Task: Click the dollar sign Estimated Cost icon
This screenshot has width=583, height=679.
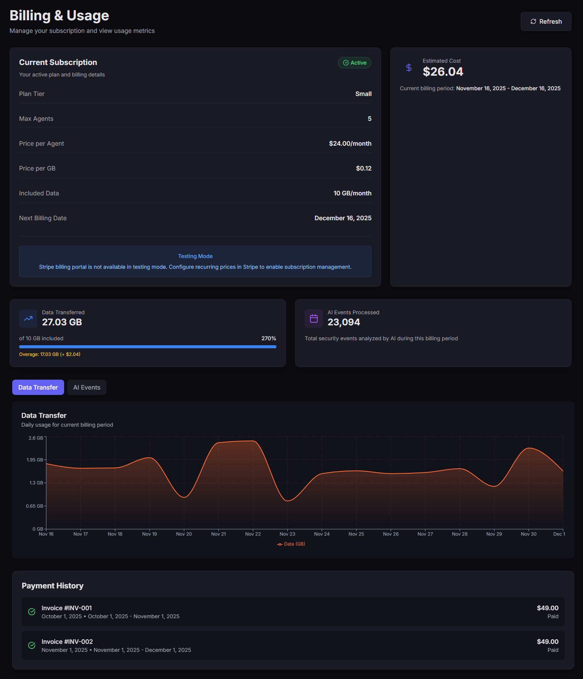Action: (x=409, y=68)
